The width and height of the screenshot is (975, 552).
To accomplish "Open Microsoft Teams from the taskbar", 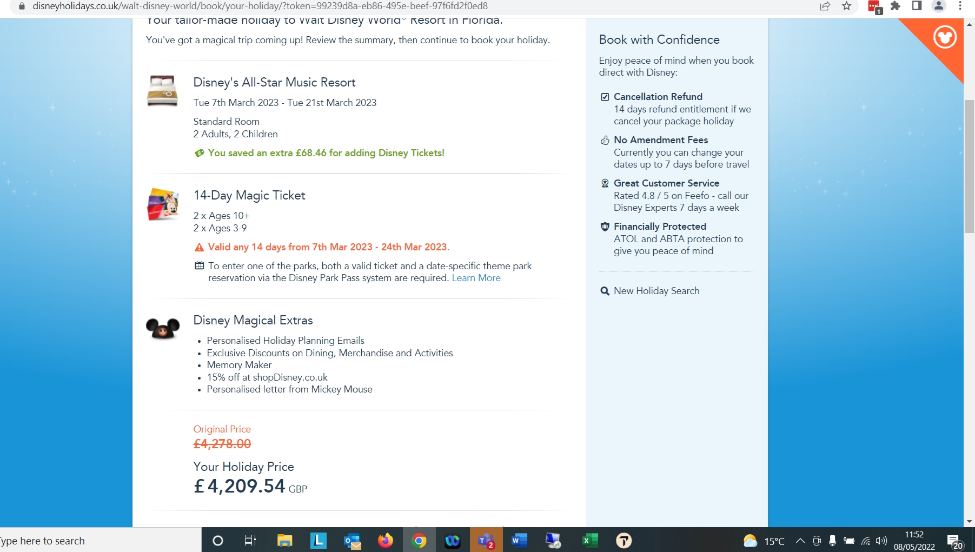I will click(x=486, y=541).
